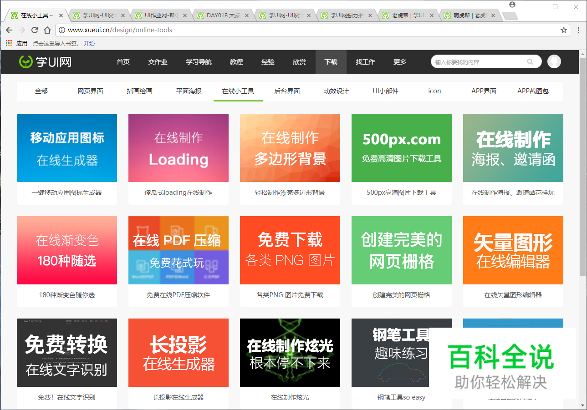The image size is (587, 410).
Task: Click the browser back arrow
Action: (x=9, y=30)
